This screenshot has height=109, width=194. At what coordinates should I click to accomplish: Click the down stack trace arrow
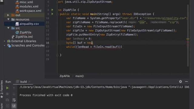[x=14, y=94]
